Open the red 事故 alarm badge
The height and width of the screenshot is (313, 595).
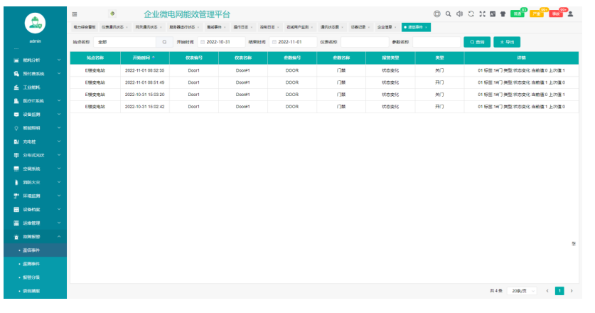pos(556,14)
